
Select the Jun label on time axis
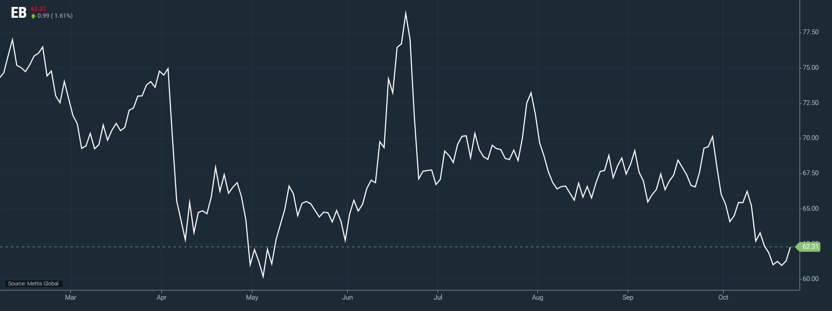(x=347, y=298)
